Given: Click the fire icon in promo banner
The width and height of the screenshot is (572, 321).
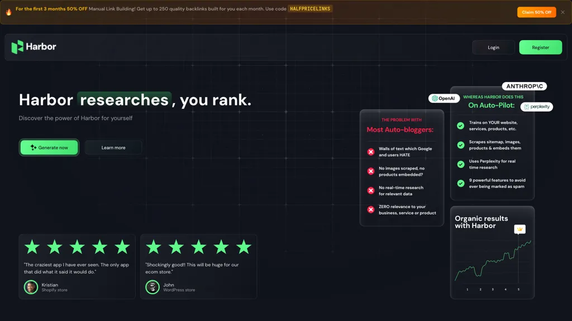Looking at the screenshot, I should pyautogui.click(x=9, y=12).
